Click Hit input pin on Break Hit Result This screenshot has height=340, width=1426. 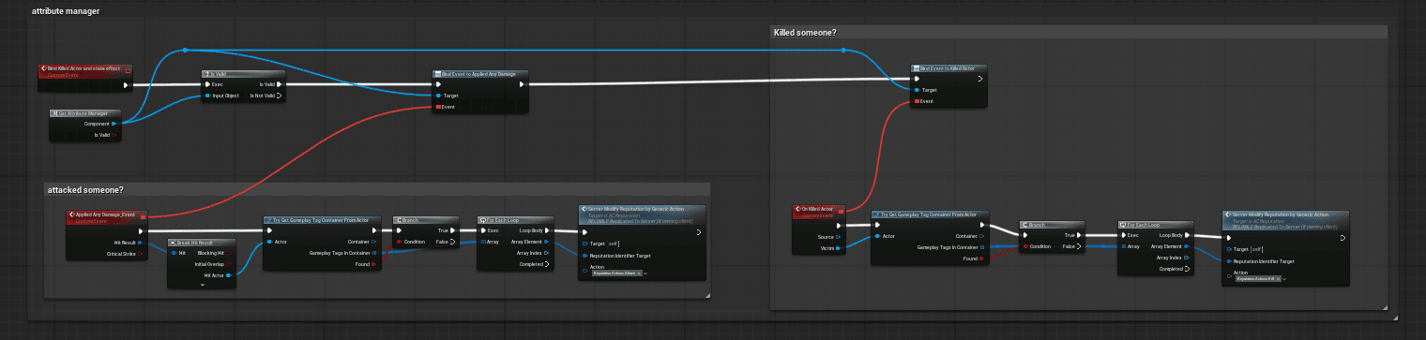pos(173,253)
